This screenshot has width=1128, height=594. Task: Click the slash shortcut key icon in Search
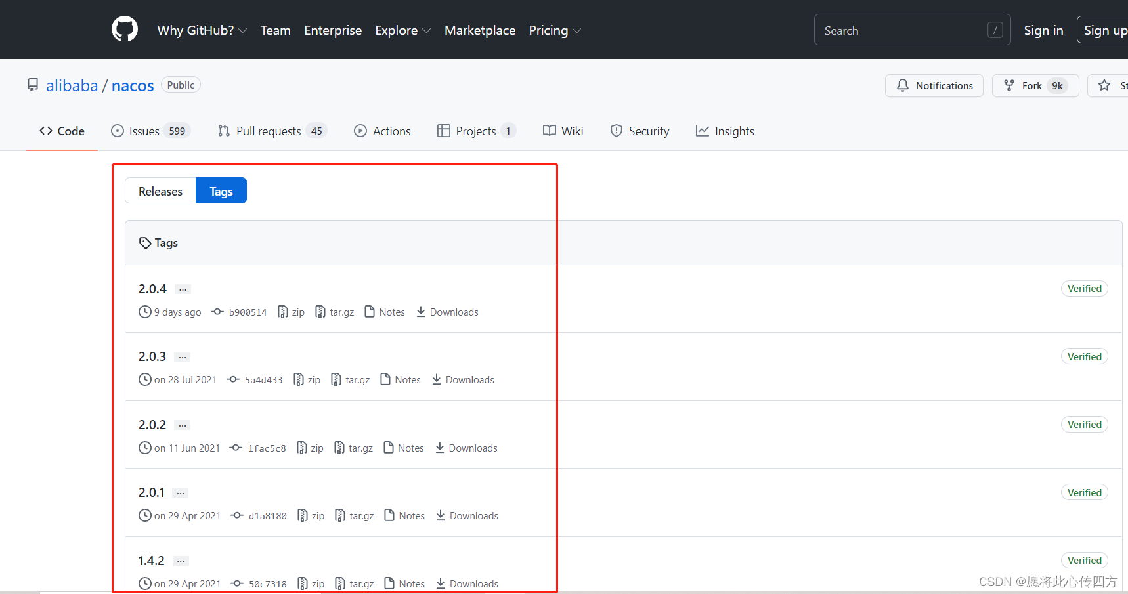click(995, 30)
